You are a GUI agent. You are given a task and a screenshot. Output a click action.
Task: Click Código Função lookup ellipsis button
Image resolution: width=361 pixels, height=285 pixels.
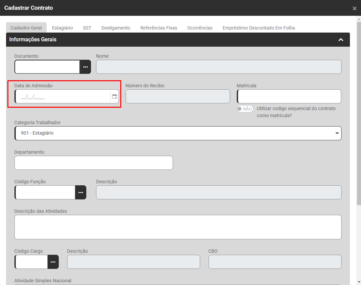81,192
